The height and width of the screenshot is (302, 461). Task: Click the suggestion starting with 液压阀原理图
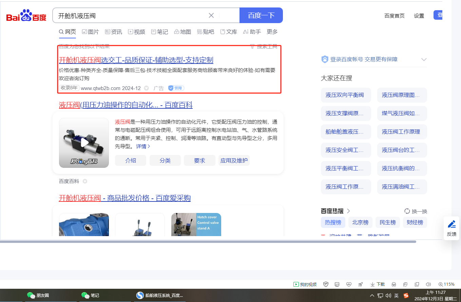point(402,95)
